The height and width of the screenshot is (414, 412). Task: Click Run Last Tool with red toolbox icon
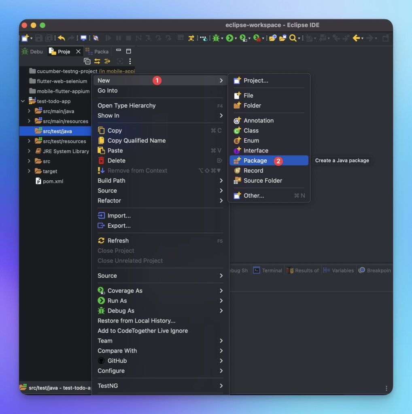point(257,38)
